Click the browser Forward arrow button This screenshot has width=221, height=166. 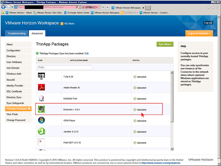tap(9, 7)
